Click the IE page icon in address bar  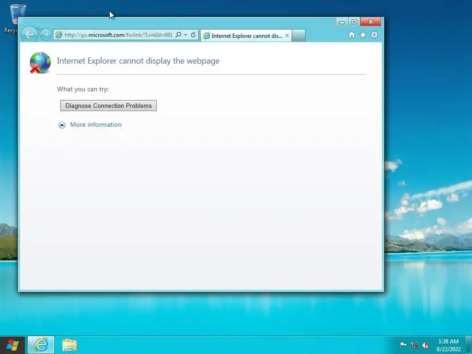(59, 35)
